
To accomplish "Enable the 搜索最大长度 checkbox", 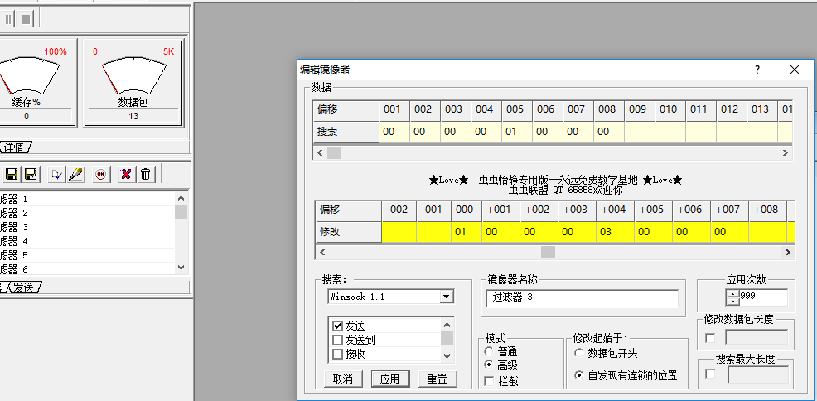I will pyautogui.click(x=709, y=374).
